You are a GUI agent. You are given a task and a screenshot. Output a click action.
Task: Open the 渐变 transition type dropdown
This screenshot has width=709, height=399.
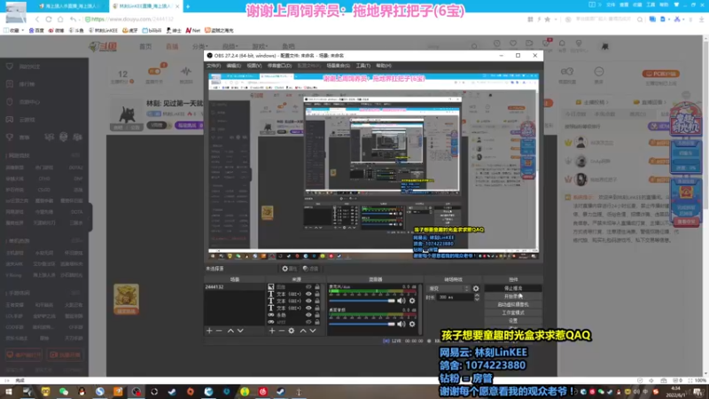point(448,288)
